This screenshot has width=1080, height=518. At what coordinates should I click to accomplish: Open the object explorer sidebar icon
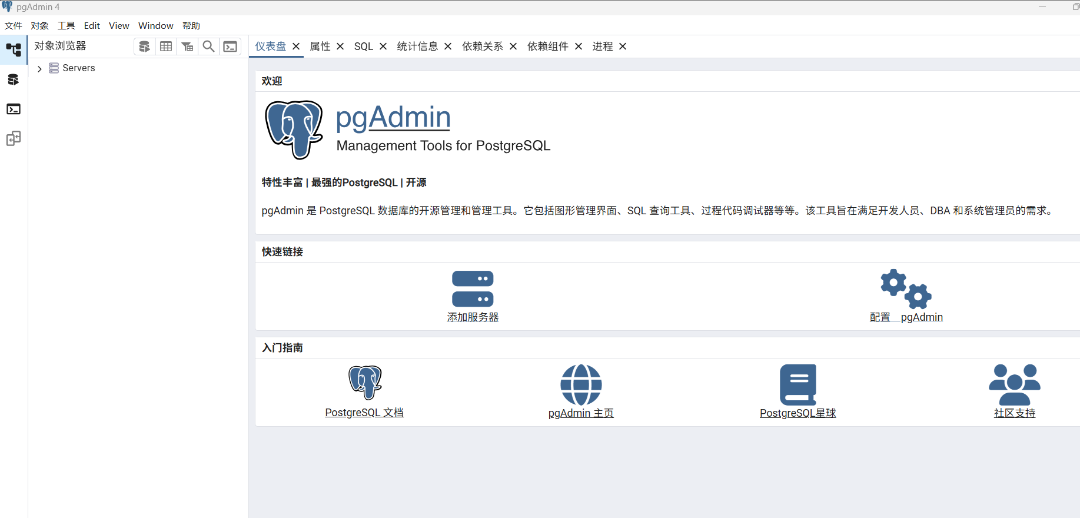pos(14,50)
